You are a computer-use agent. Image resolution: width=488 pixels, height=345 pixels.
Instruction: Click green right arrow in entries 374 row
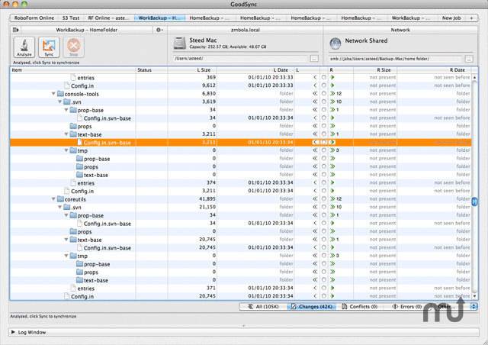[332, 182]
